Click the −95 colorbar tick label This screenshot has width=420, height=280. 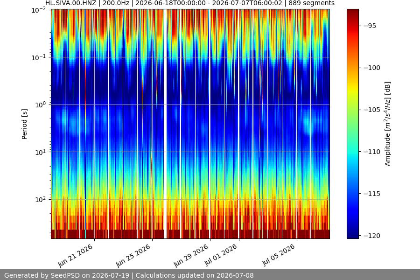pos(370,26)
